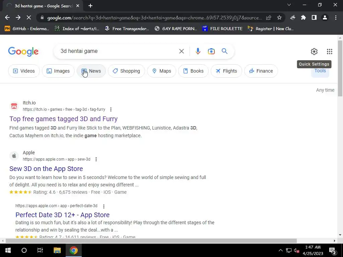The image size is (343, 257).
Task: Switch to the Finance results filter
Action: pyautogui.click(x=261, y=71)
